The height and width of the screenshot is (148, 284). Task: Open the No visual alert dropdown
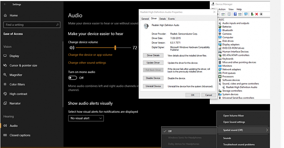pyautogui.click(x=86, y=118)
